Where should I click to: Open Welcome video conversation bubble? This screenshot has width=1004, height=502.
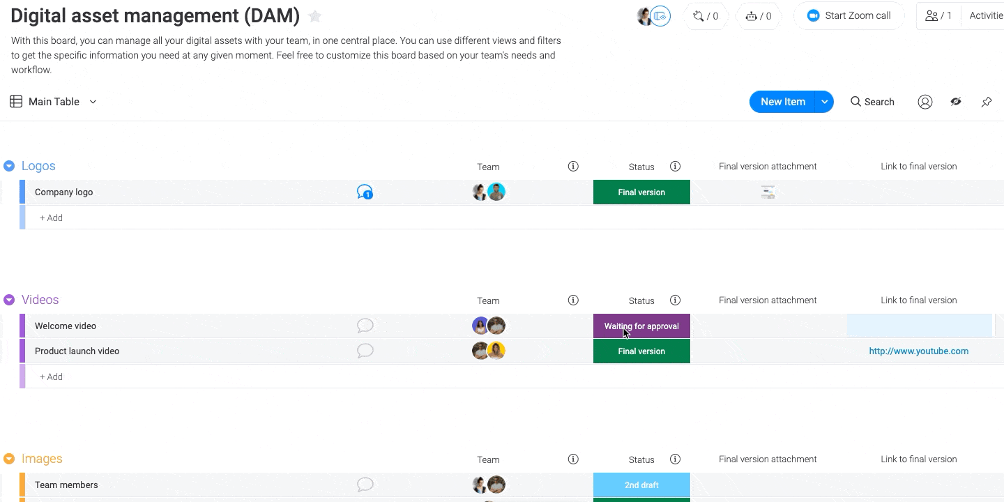pos(365,326)
